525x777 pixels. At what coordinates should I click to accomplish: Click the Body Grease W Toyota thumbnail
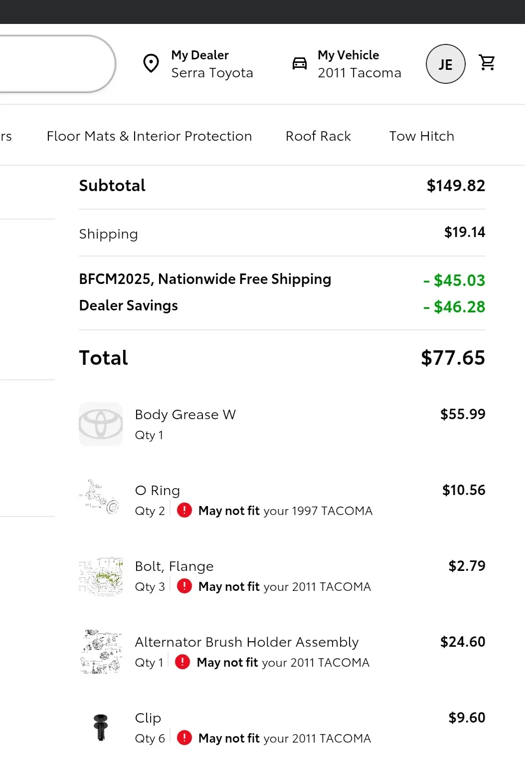coord(101,424)
